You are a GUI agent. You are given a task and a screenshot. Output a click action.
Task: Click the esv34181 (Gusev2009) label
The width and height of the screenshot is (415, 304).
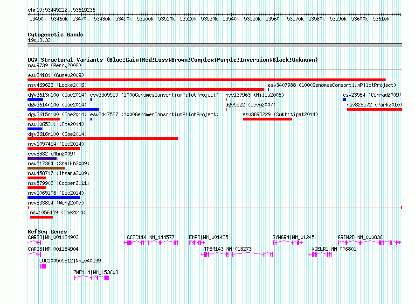pos(56,75)
